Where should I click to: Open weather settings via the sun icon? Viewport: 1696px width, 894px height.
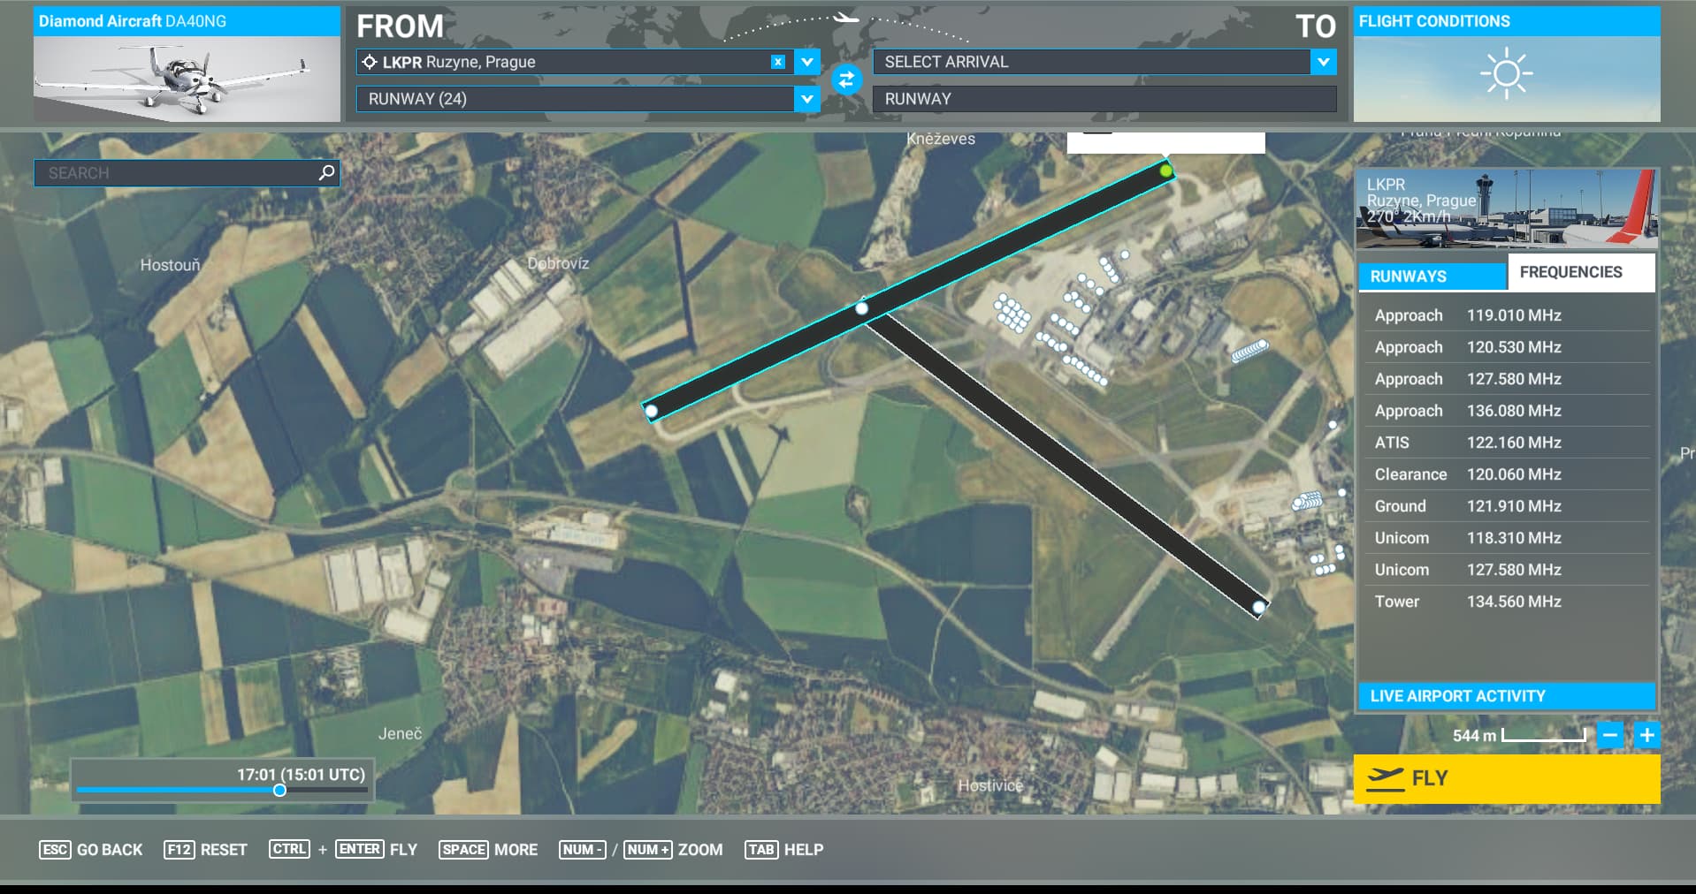(x=1508, y=73)
